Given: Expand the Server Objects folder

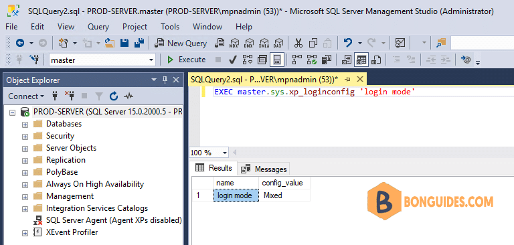Looking at the screenshot, I should (25, 149).
